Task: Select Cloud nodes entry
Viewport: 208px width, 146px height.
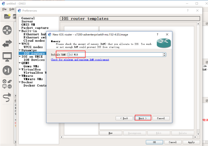Action: coord(34,41)
